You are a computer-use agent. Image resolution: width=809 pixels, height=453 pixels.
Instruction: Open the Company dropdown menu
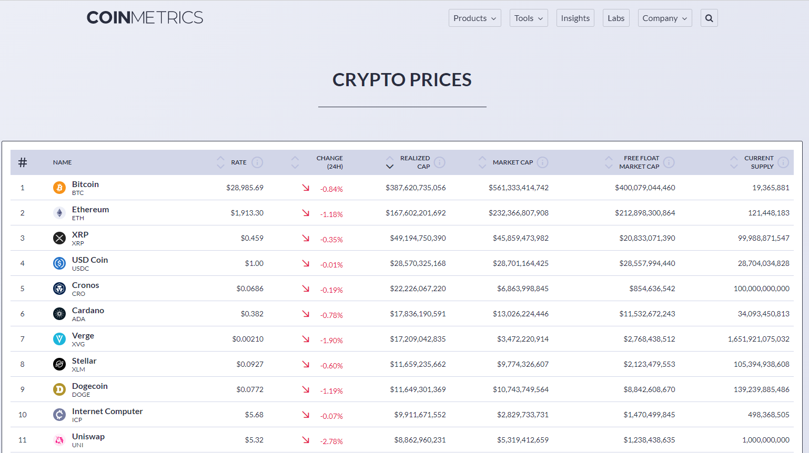pos(665,18)
